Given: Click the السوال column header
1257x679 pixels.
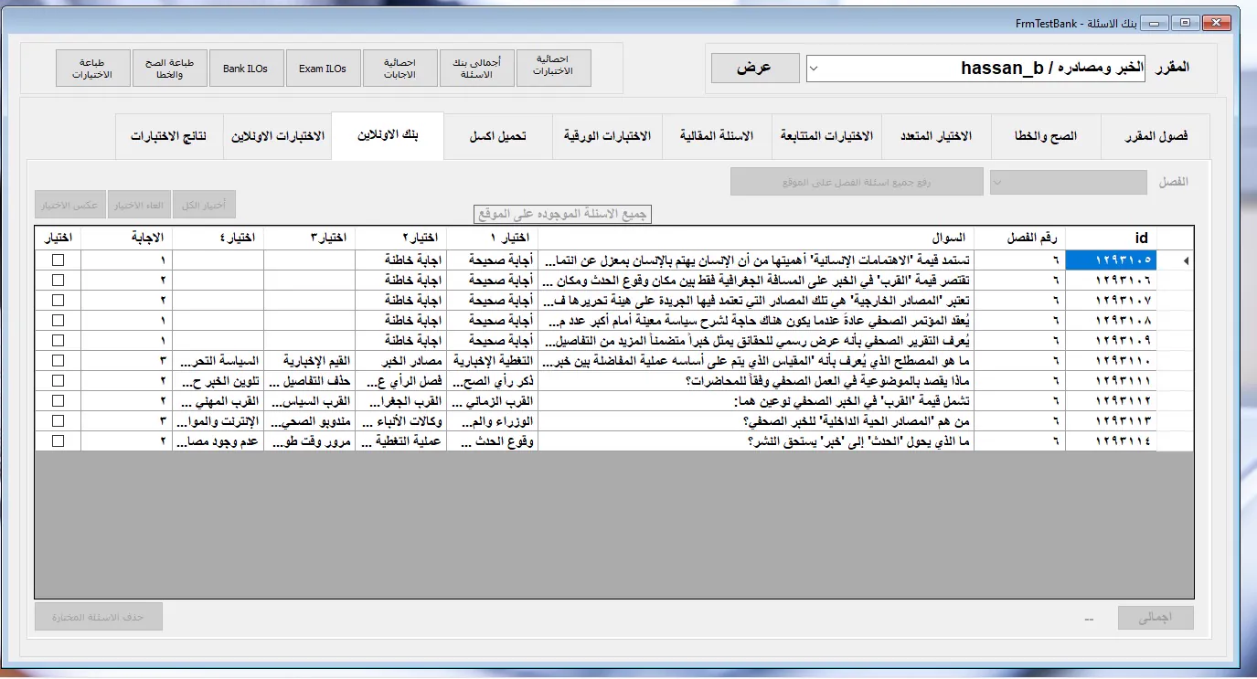Looking at the screenshot, I should [756, 238].
